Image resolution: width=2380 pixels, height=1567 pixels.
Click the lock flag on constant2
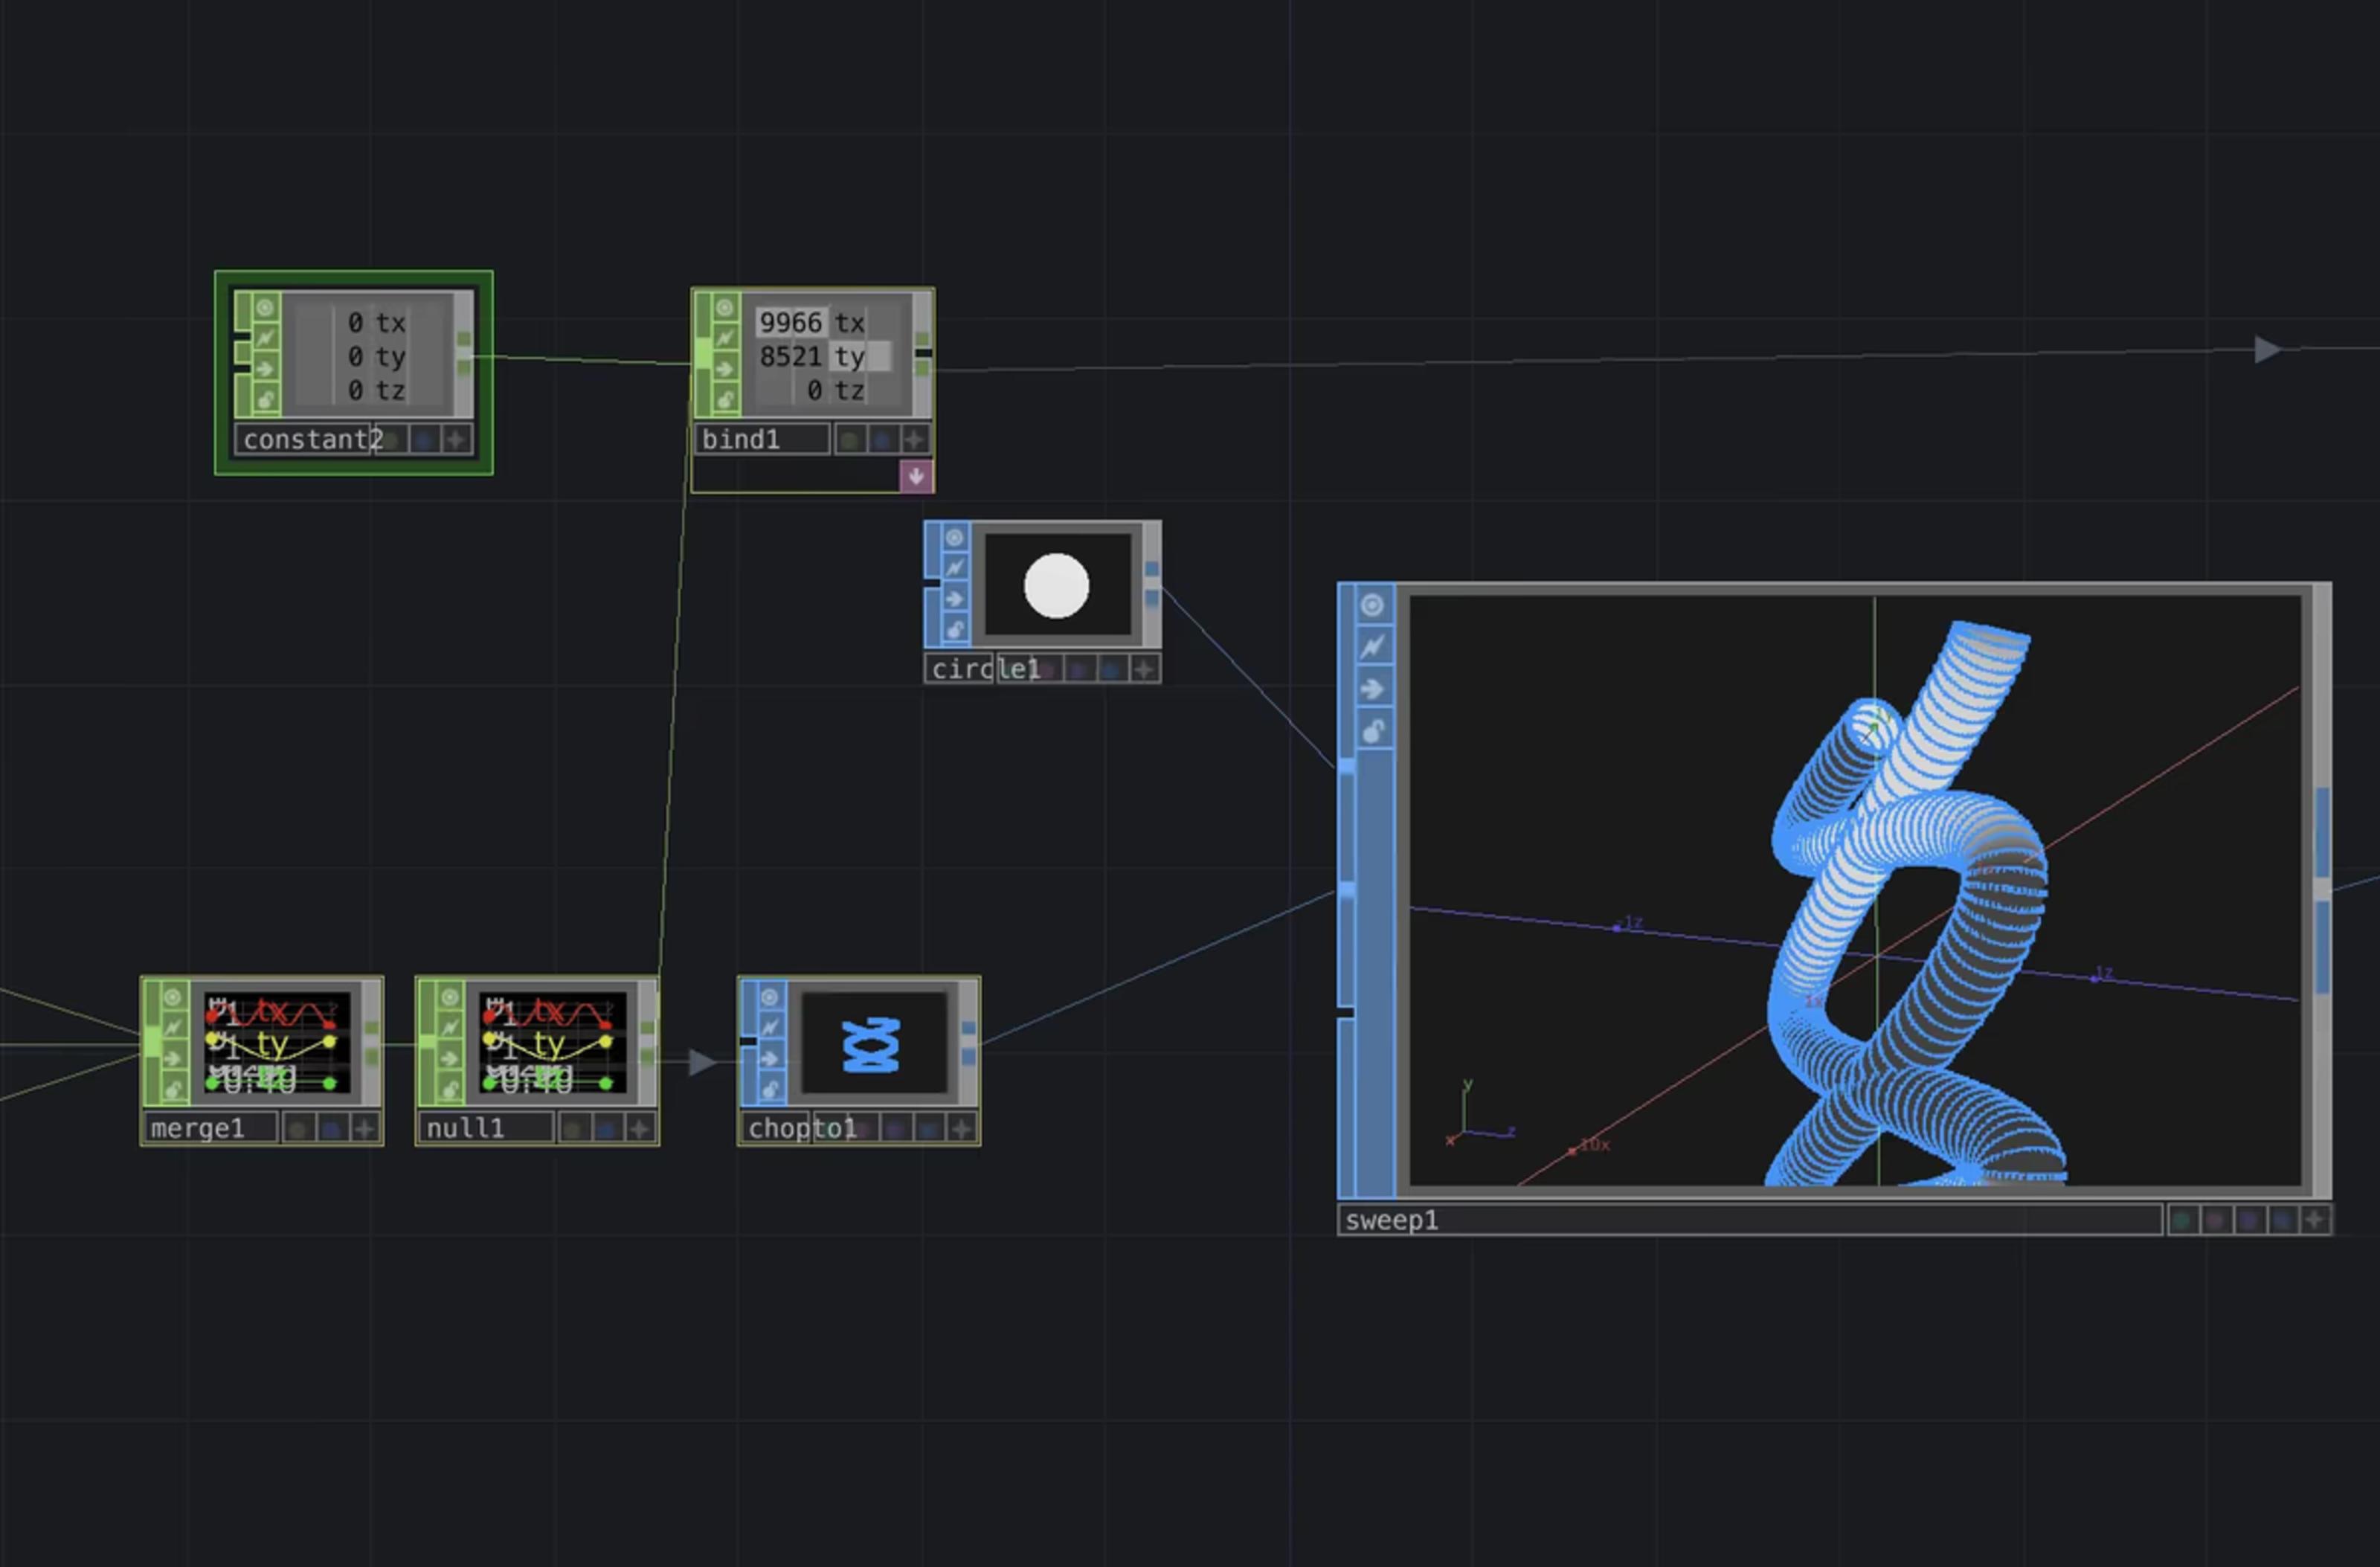pyautogui.click(x=265, y=401)
